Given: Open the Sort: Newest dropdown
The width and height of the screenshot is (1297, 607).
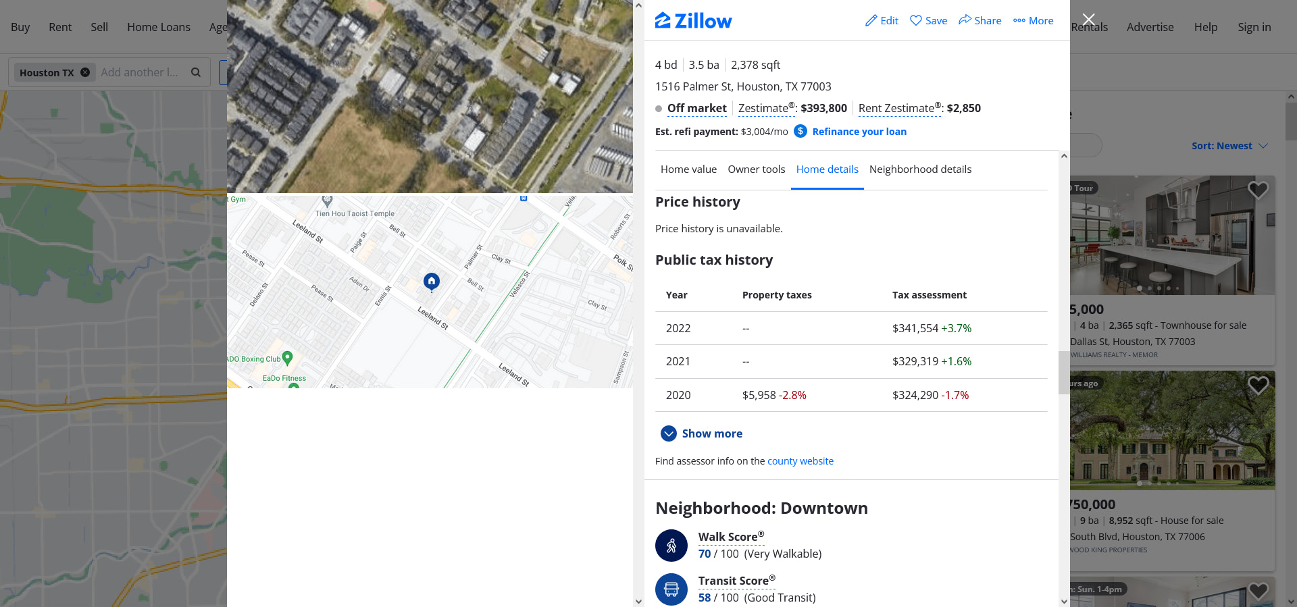Looking at the screenshot, I should click(1229, 146).
